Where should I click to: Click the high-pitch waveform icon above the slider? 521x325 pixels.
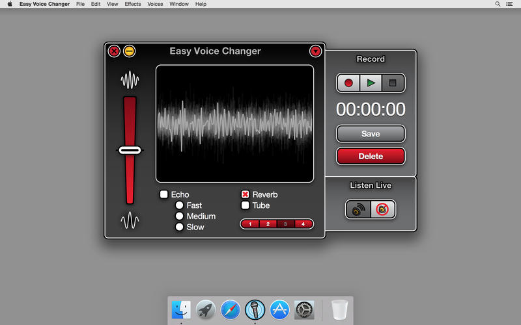[130, 80]
